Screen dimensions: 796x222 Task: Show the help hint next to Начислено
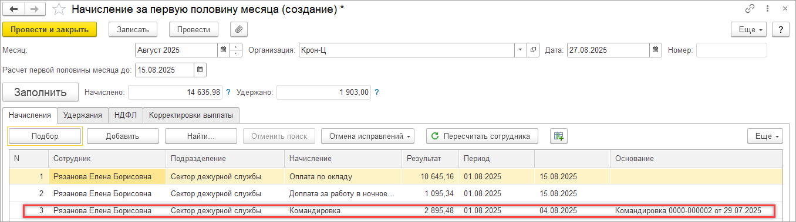tap(228, 93)
